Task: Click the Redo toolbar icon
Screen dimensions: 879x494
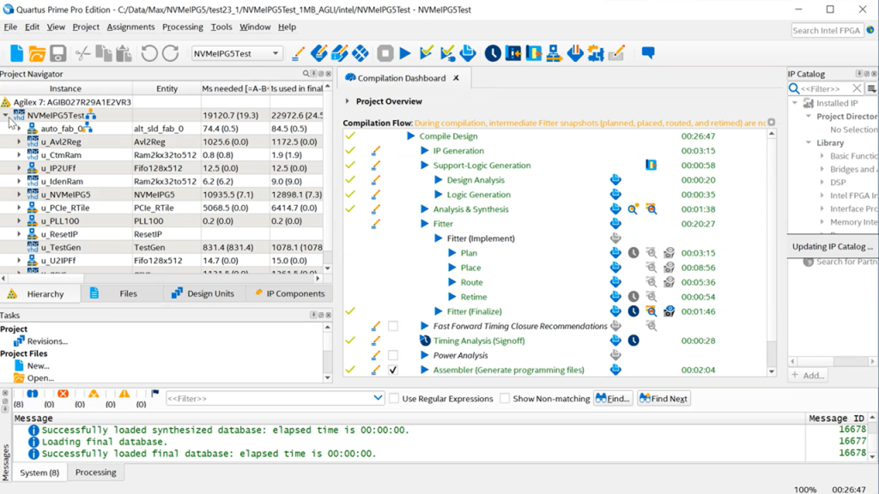Action: (x=170, y=53)
